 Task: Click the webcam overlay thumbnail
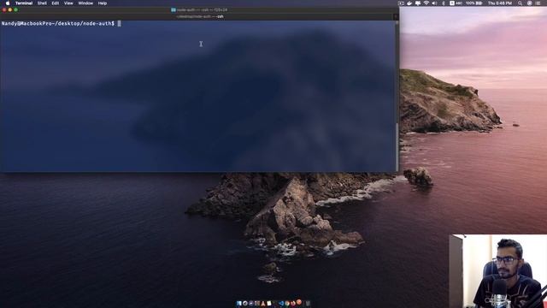497,271
